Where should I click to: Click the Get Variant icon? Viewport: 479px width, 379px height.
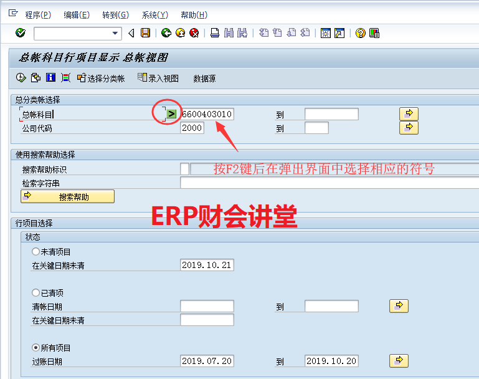(x=36, y=78)
